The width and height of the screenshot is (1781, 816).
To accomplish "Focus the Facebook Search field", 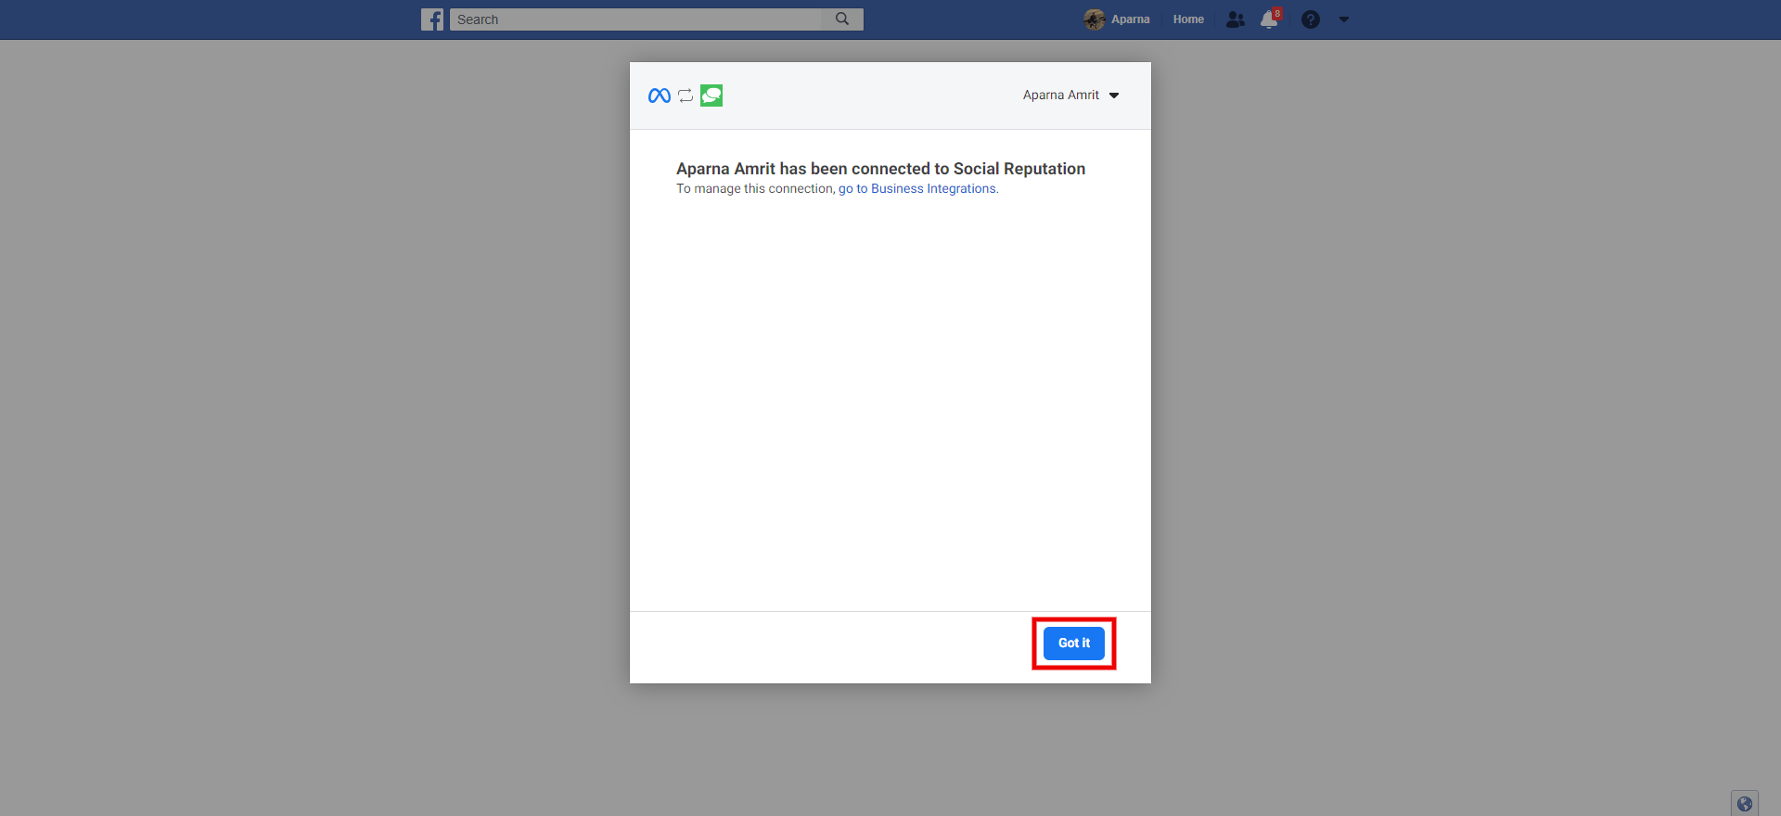I will [x=636, y=19].
